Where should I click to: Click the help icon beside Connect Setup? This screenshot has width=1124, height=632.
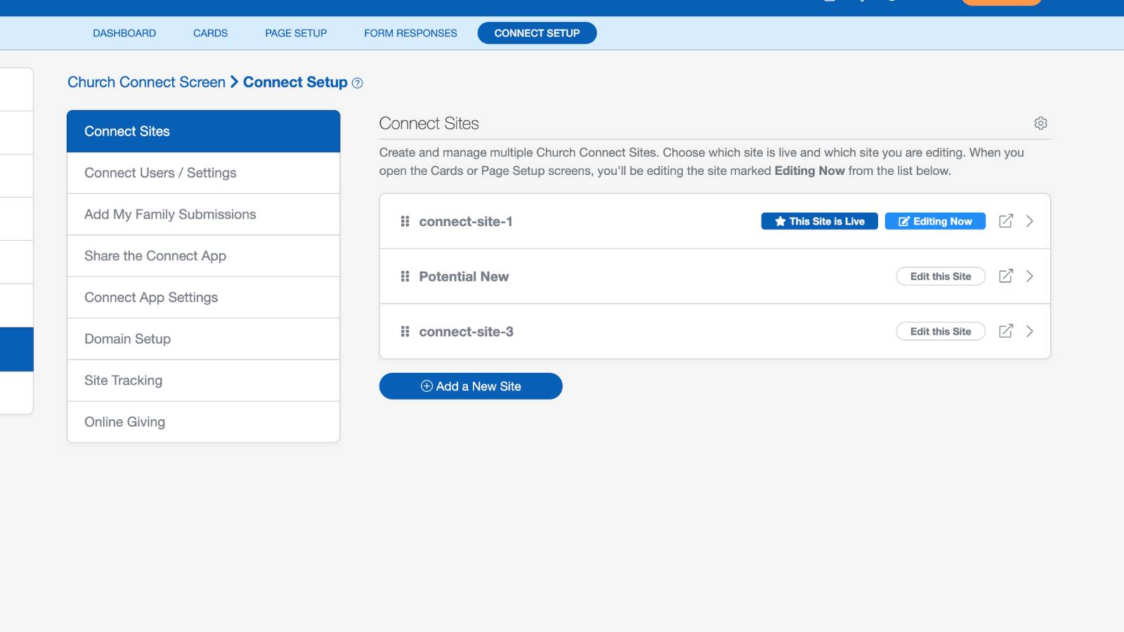(x=357, y=83)
